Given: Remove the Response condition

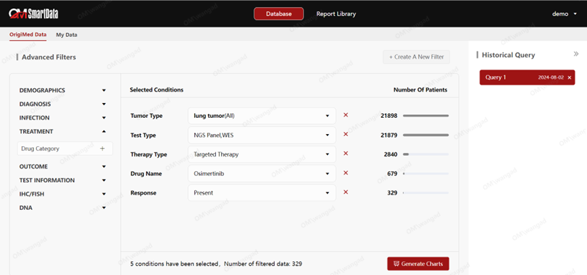Looking at the screenshot, I should [346, 192].
